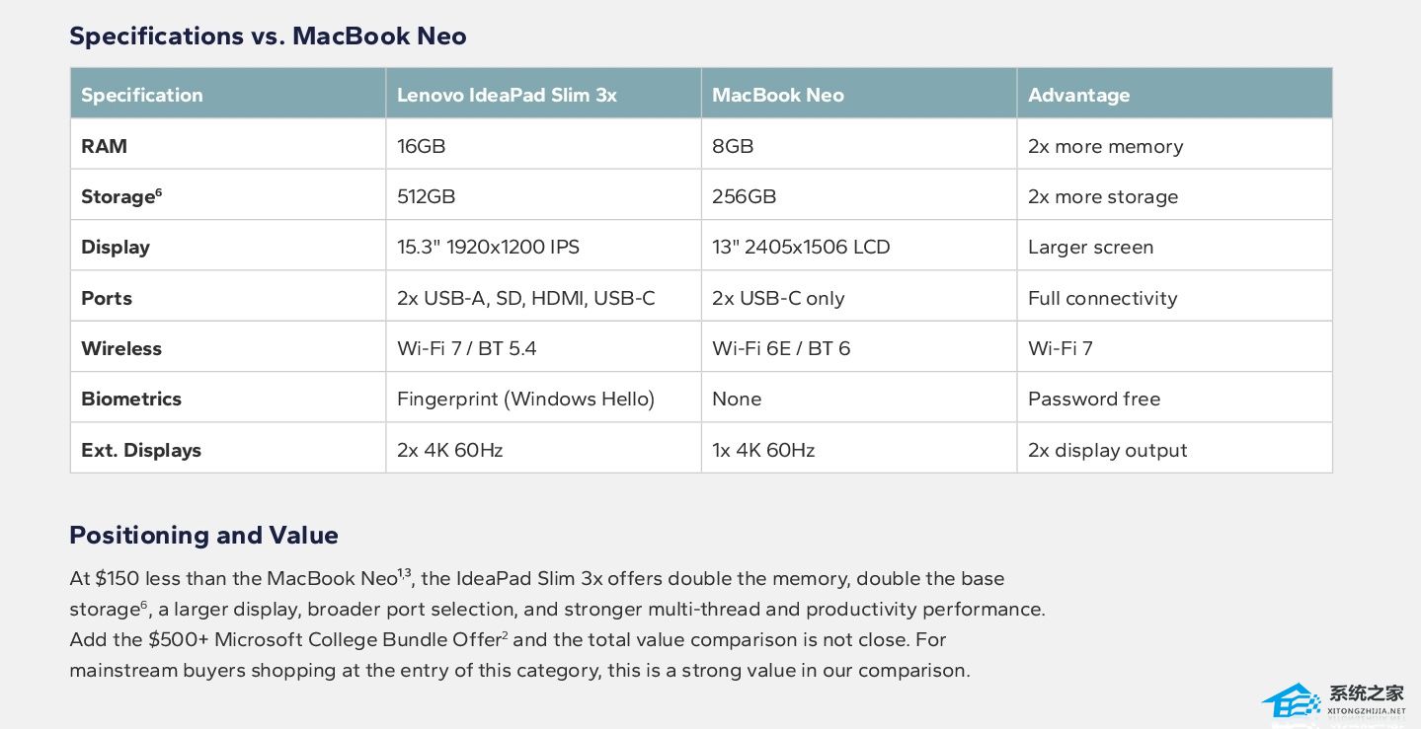The height and width of the screenshot is (729, 1421).
Task: Click the Specification column header
Action: 228,94
